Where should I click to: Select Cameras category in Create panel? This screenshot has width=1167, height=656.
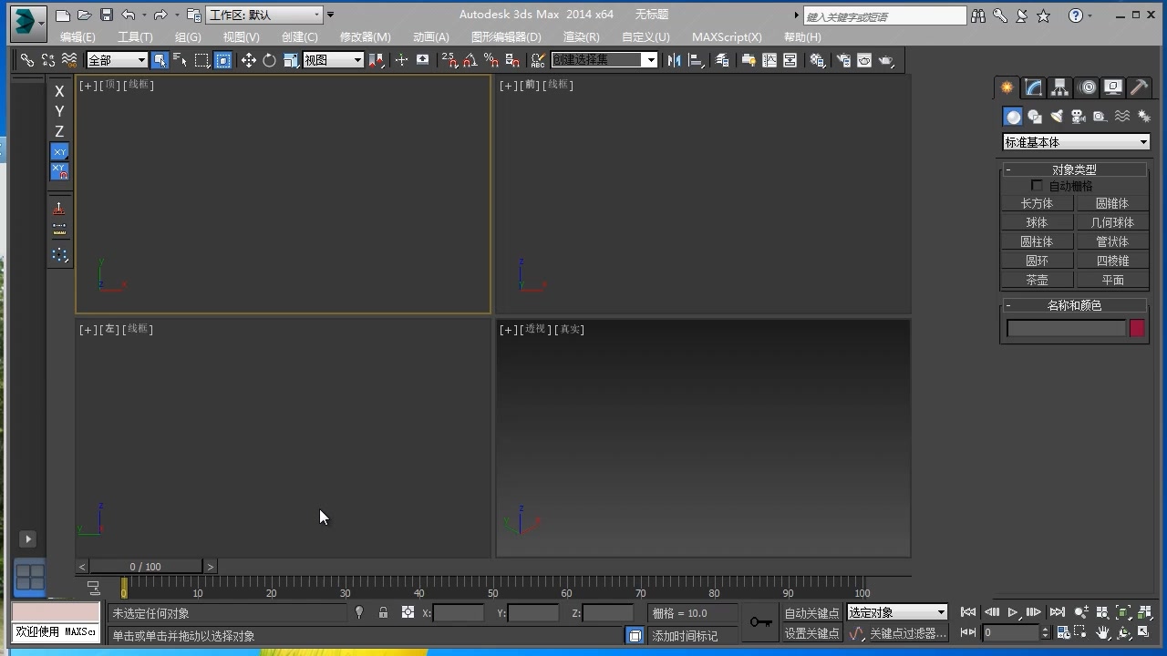coord(1079,117)
